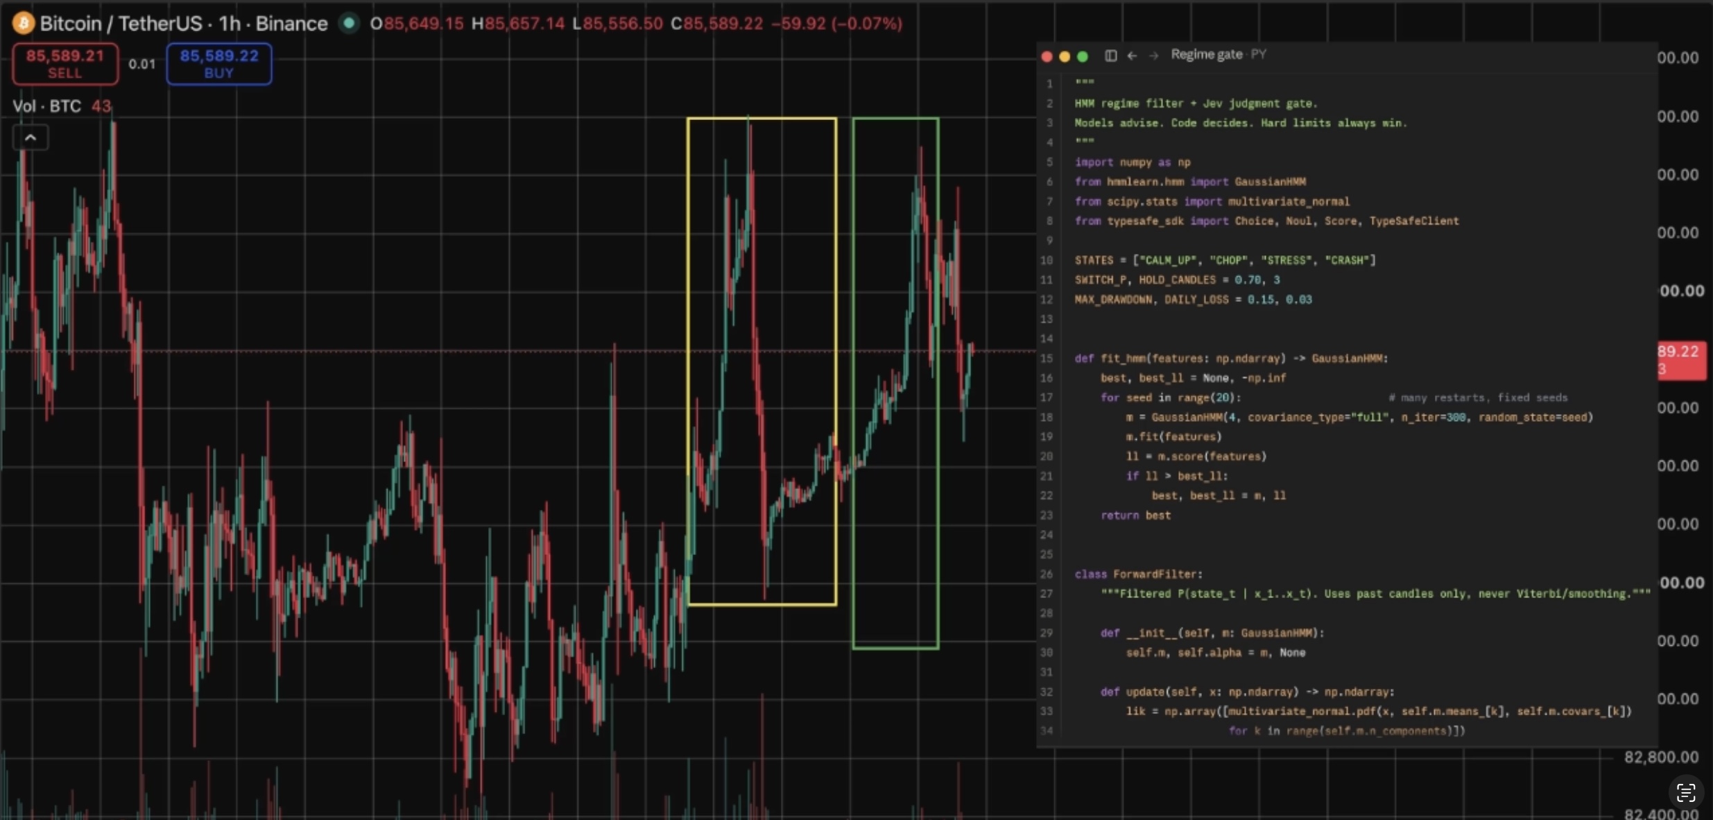This screenshot has height=820, width=1713.
Task: Toggle the sidebar in Regime gate window
Action: pos(1110,55)
